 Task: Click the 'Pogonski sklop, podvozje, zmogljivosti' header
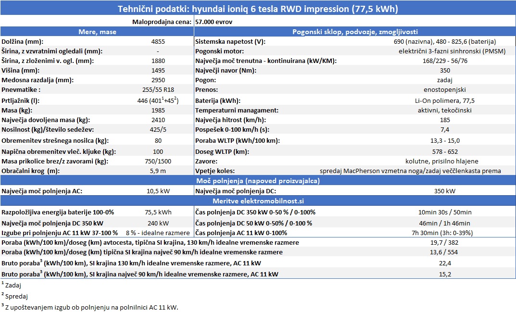click(355, 32)
